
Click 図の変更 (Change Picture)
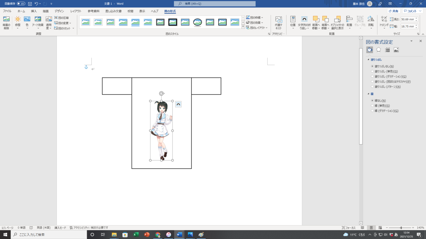(63, 23)
